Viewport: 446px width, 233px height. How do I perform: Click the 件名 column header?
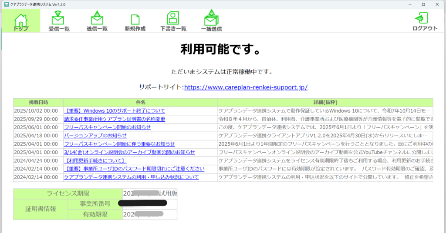pos(141,103)
